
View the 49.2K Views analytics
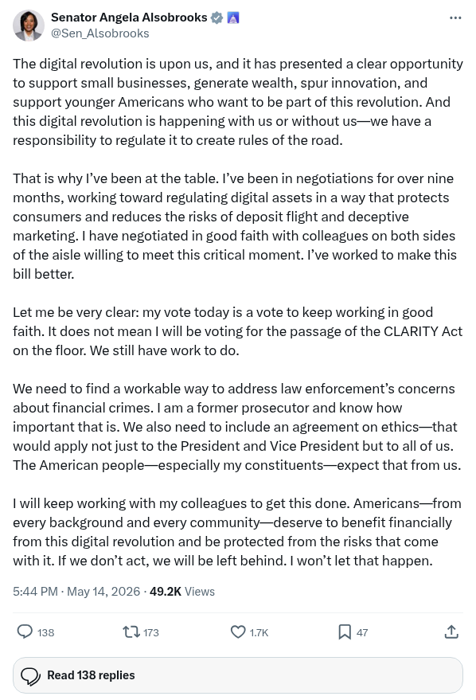182,592
